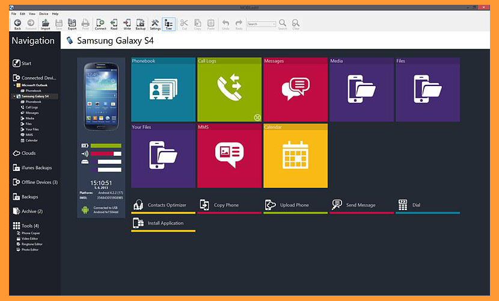Click the Cut scissors icon
The width and height of the screenshot is (499, 301).
click(x=184, y=24)
